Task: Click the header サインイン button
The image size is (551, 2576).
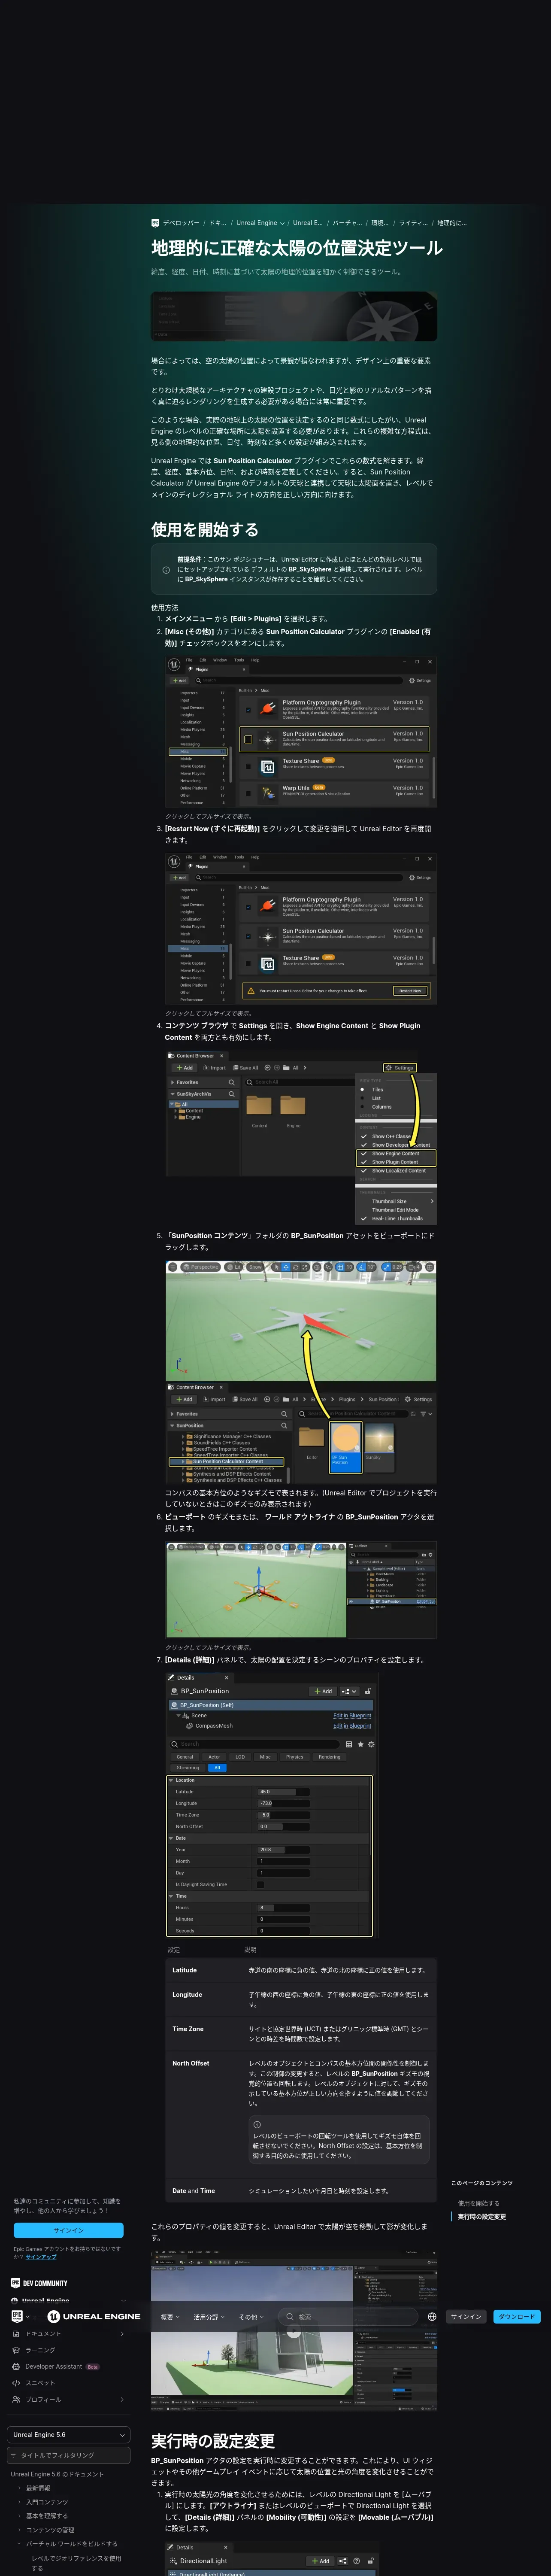Action: coord(466,2317)
